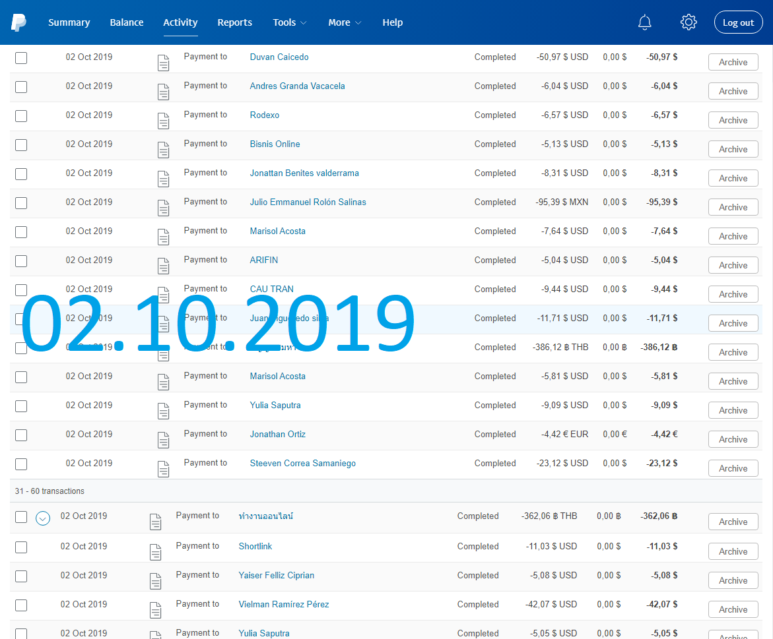The image size is (773, 639).
Task: Open the Tools dropdown menu
Action: coord(289,22)
